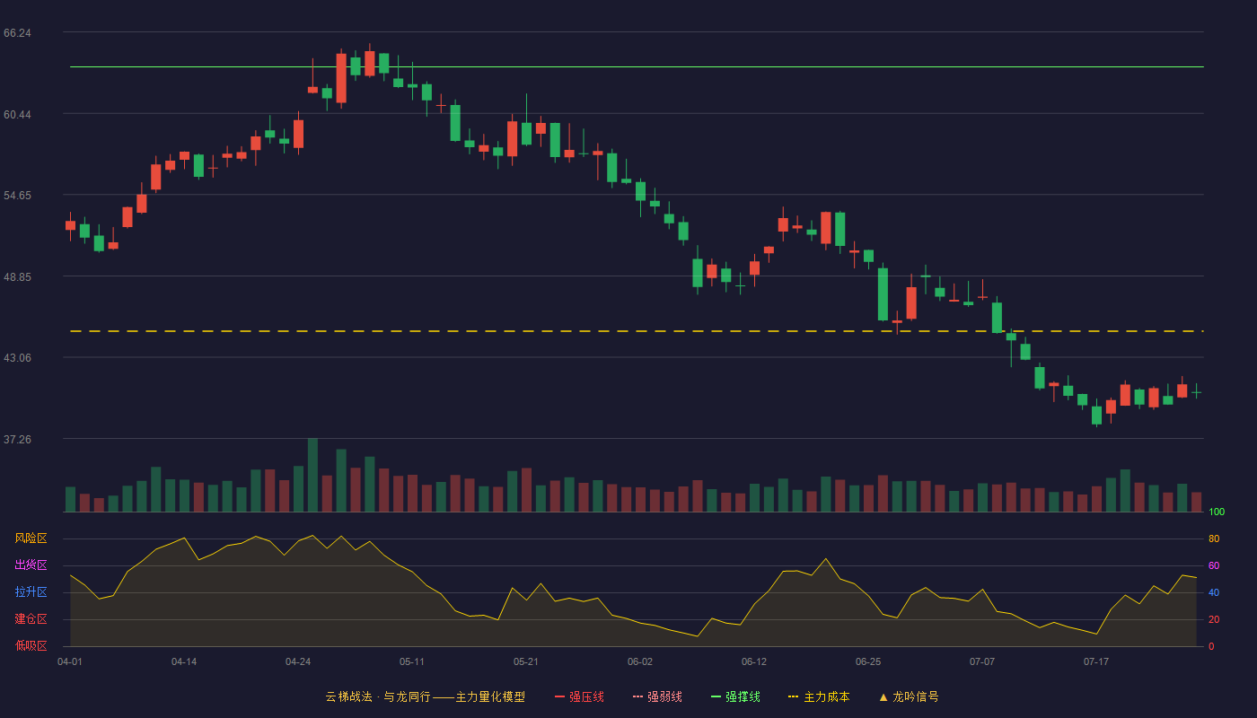The height and width of the screenshot is (718, 1257).
Task: Click the 07-17 date label
Action: pyautogui.click(x=1096, y=661)
